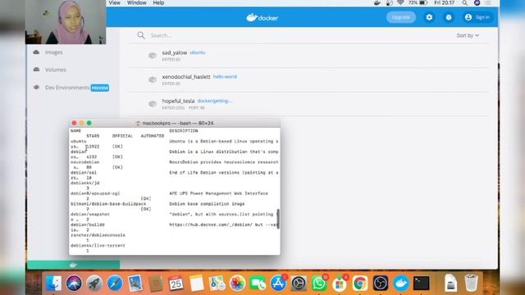Open Launchpad rocket icon in dock

tap(94, 284)
